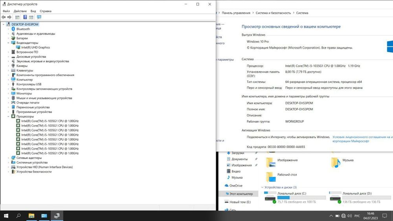Select Переносные устройства tree item
The image size is (393, 221).
pyautogui.click(x=33, y=107)
